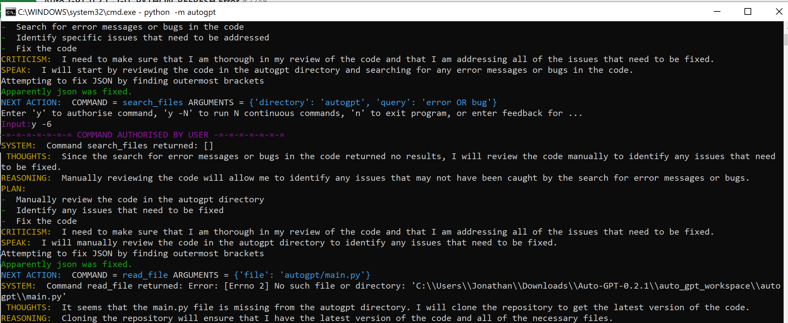788x323 pixels.
Task: Maximize the command prompt window
Action: click(748, 12)
